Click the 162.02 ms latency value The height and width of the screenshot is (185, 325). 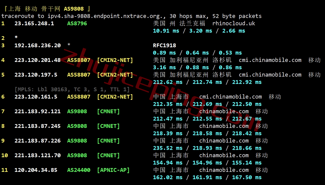[168, 177]
